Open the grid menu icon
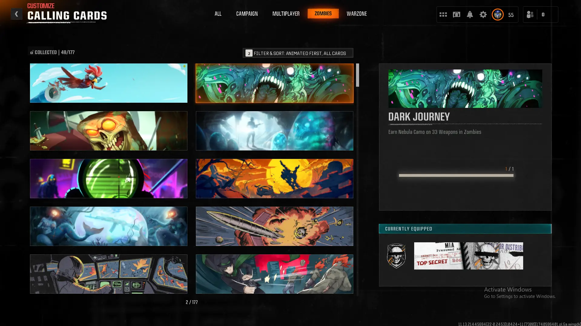Screen dimensions: 581x326 [443, 15]
